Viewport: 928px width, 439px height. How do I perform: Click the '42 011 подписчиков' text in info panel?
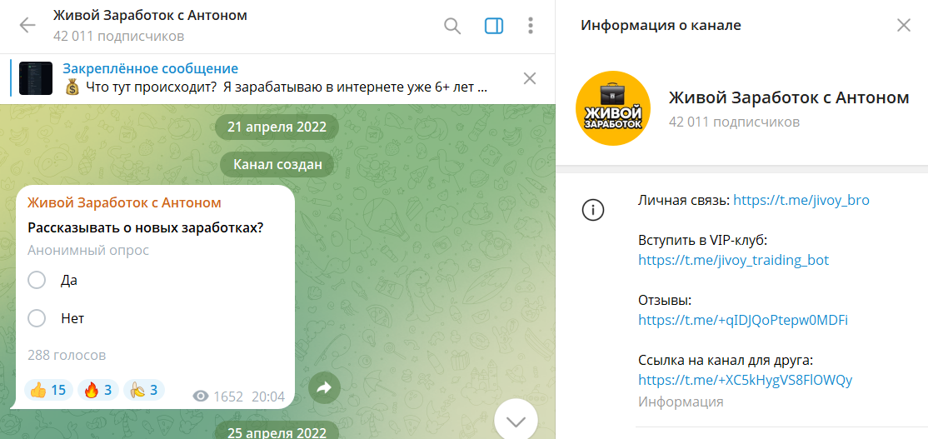pyautogui.click(x=734, y=122)
